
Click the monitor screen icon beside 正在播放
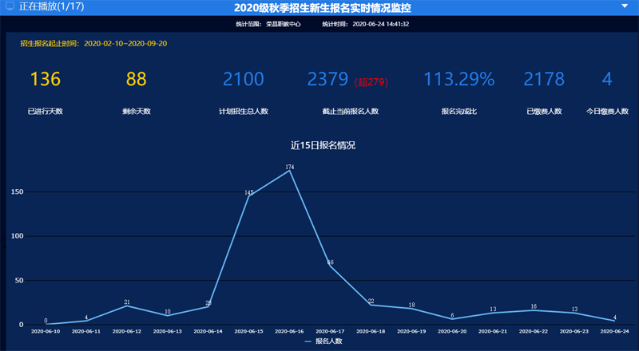10,7
